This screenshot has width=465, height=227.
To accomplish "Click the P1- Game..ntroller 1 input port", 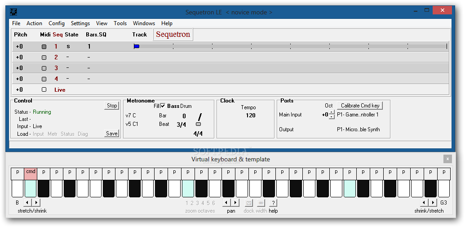I will (x=358, y=115).
